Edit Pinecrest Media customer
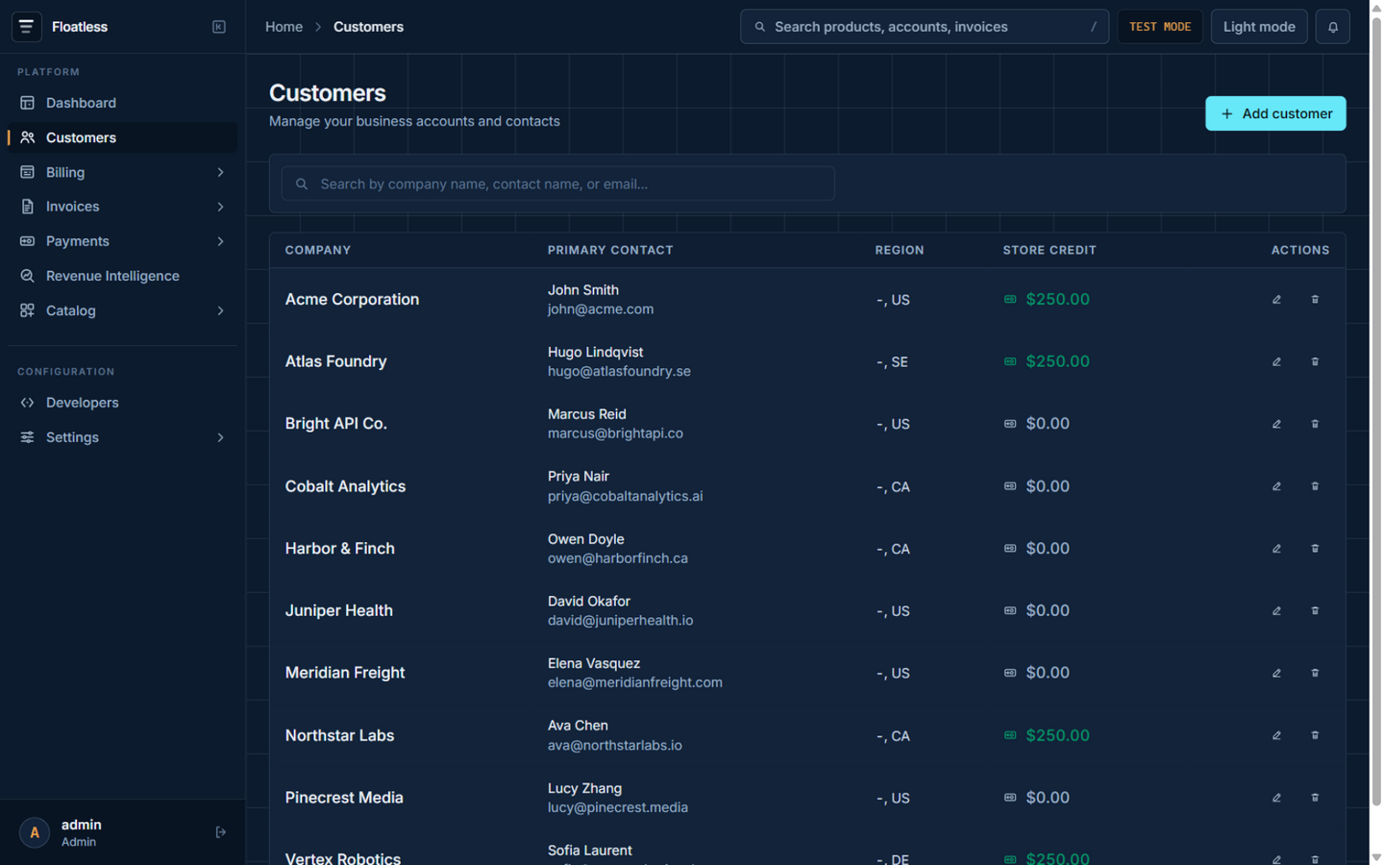The image size is (1384, 865). click(x=1276, y=798)
